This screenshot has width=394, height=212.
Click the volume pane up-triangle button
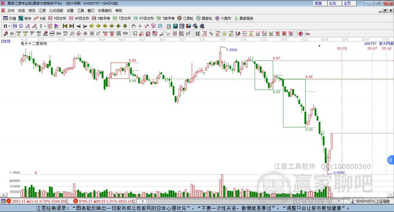[x=3, y=195]
